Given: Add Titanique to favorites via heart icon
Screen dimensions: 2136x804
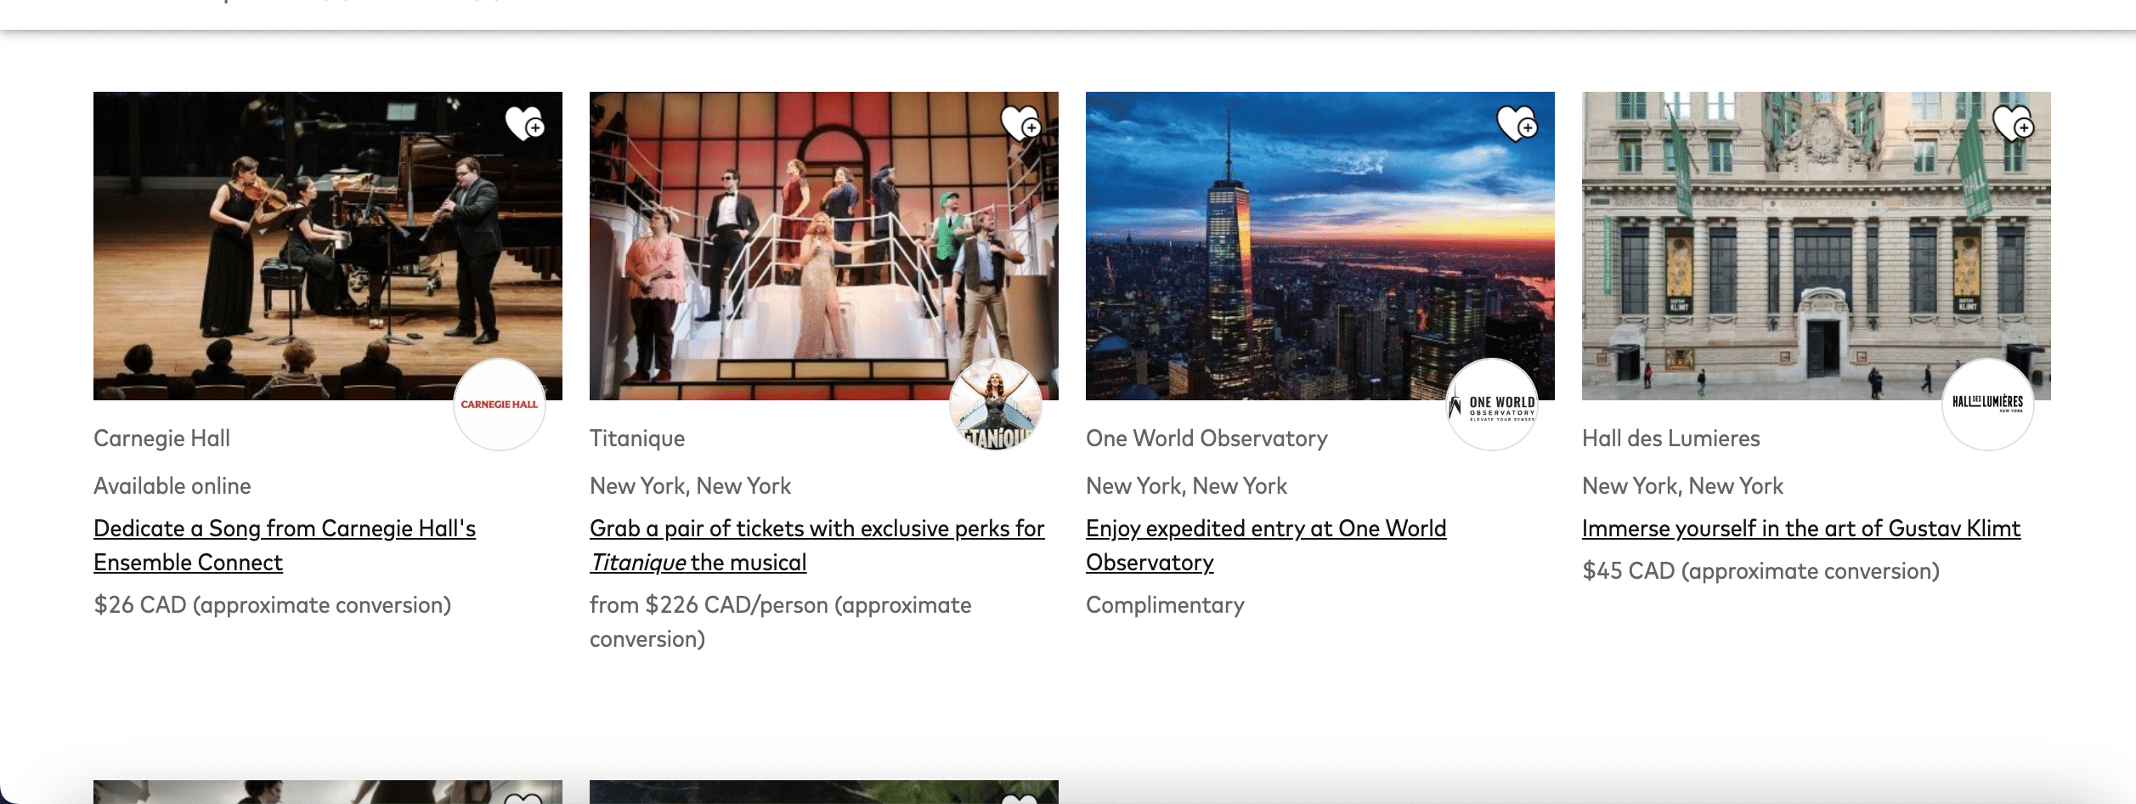Looking at the screenshot, I should point(1020,124).
